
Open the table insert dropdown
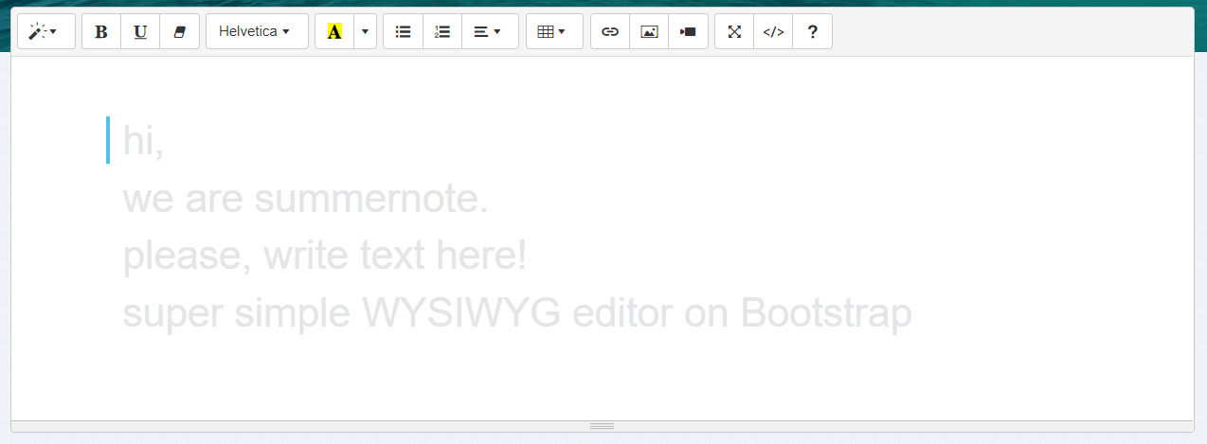tap(554, 31)
